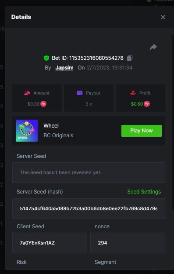The image size is (174, 274).
Task: Click the share arrow icon
Action: [153, 47]
